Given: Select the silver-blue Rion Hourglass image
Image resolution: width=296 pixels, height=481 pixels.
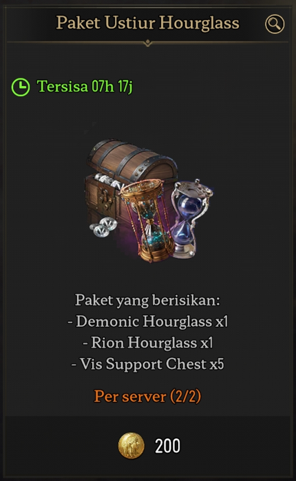Looking at the screenshot, I should click(x=190, y=219).
